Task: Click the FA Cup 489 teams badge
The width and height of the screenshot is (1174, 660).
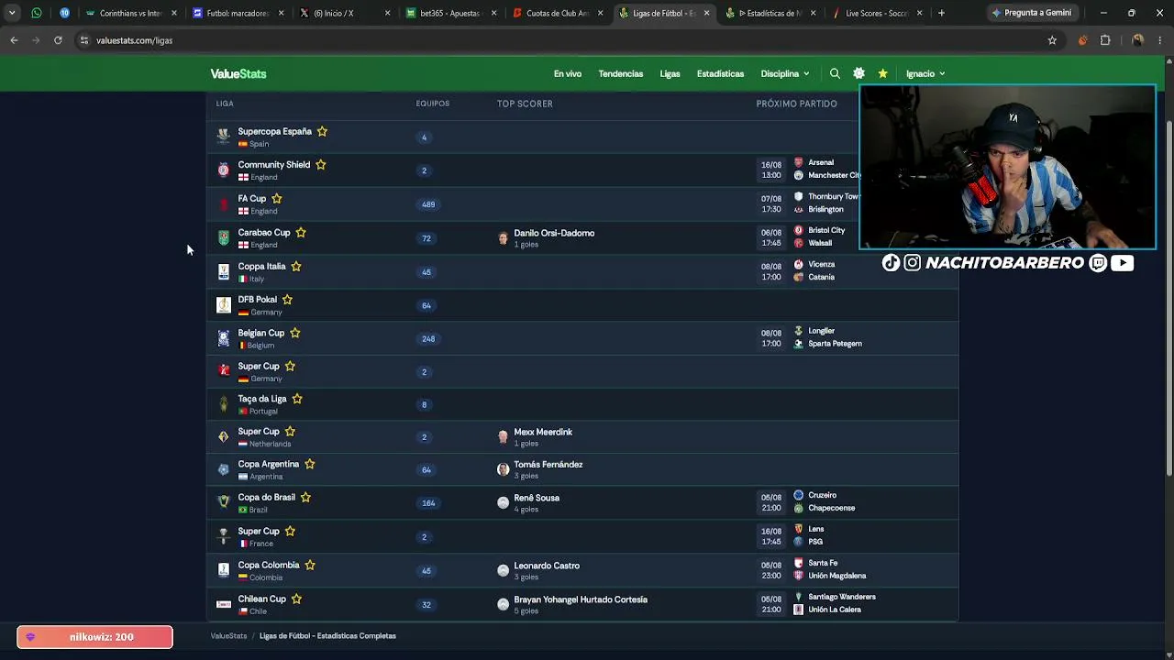Action: point(428,204)
